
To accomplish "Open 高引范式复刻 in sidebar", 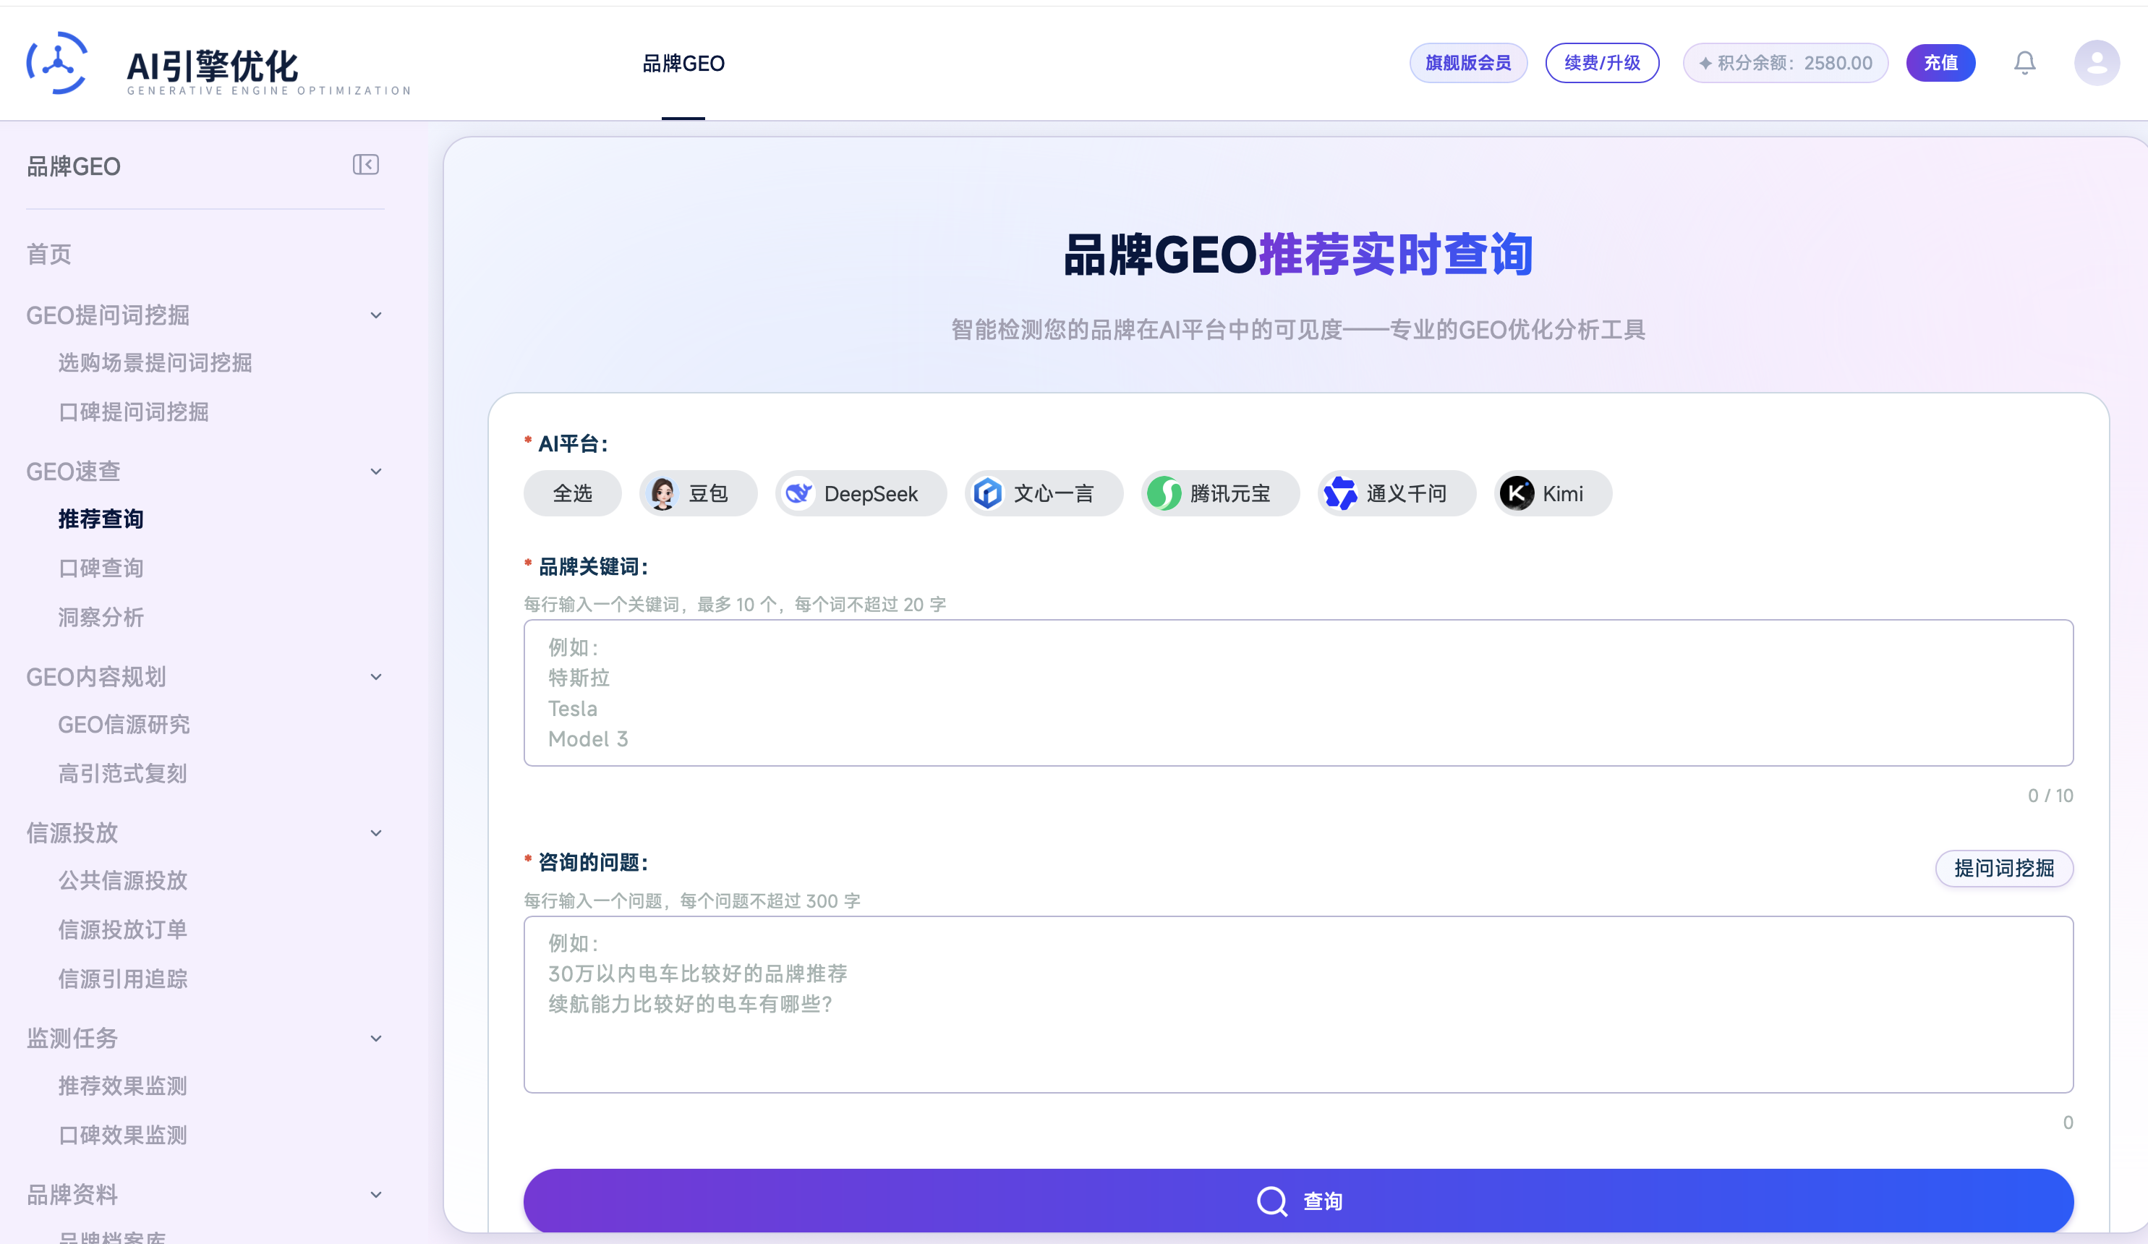I will [x=123, y=774].
